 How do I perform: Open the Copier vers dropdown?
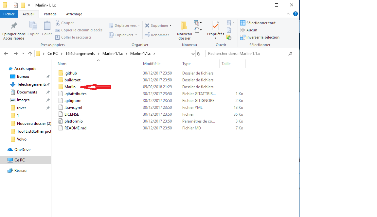tap(123, 35)
